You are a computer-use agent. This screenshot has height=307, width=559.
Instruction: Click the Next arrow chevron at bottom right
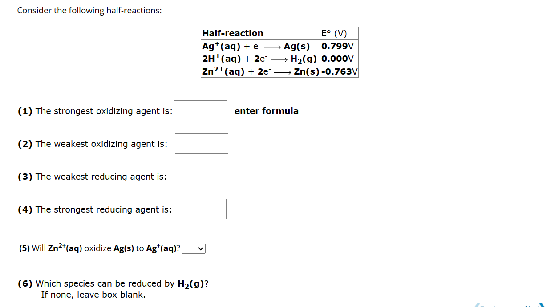tap(541, 305)
